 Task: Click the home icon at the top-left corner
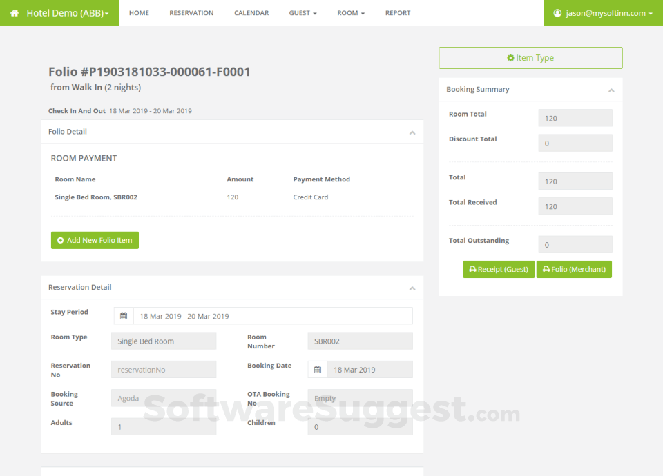point(15,12)
